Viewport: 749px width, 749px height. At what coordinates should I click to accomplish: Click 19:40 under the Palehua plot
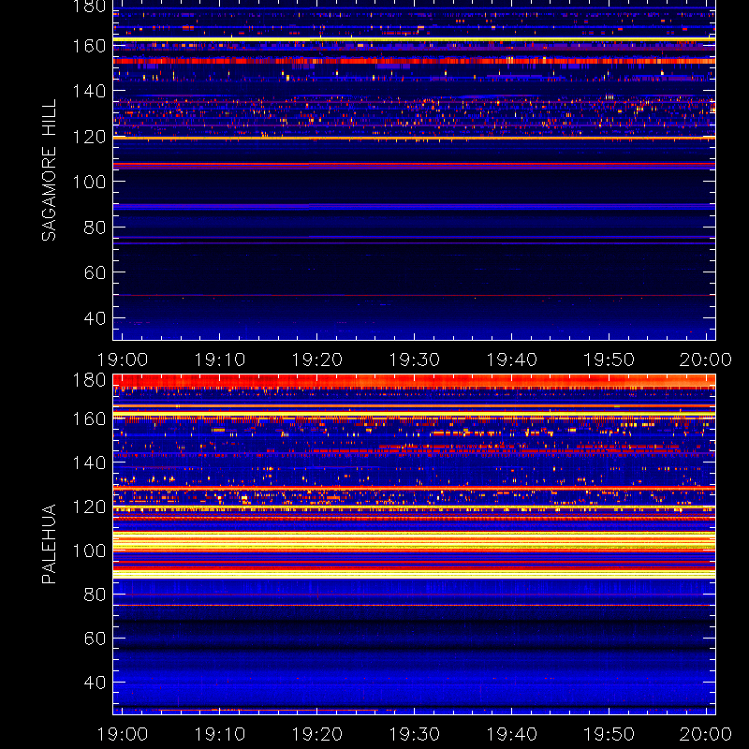pyautogui.click(x=511, y=734)
